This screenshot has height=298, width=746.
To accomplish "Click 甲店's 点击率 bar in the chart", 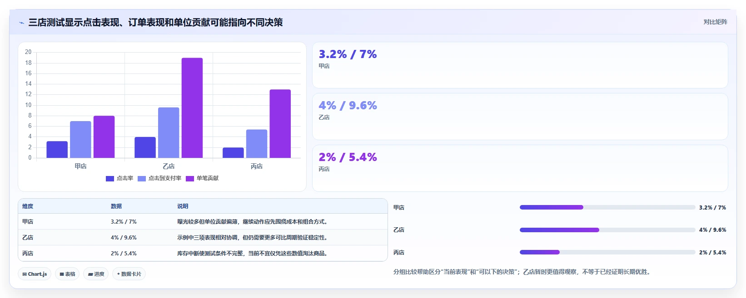I will tap(57, 150).
